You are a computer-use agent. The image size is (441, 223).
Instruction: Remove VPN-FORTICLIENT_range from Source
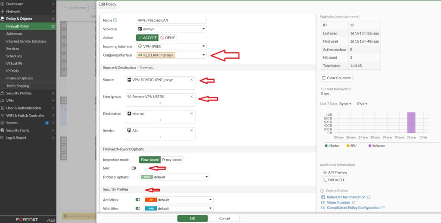pyautogui.click(x=192, y=80)
